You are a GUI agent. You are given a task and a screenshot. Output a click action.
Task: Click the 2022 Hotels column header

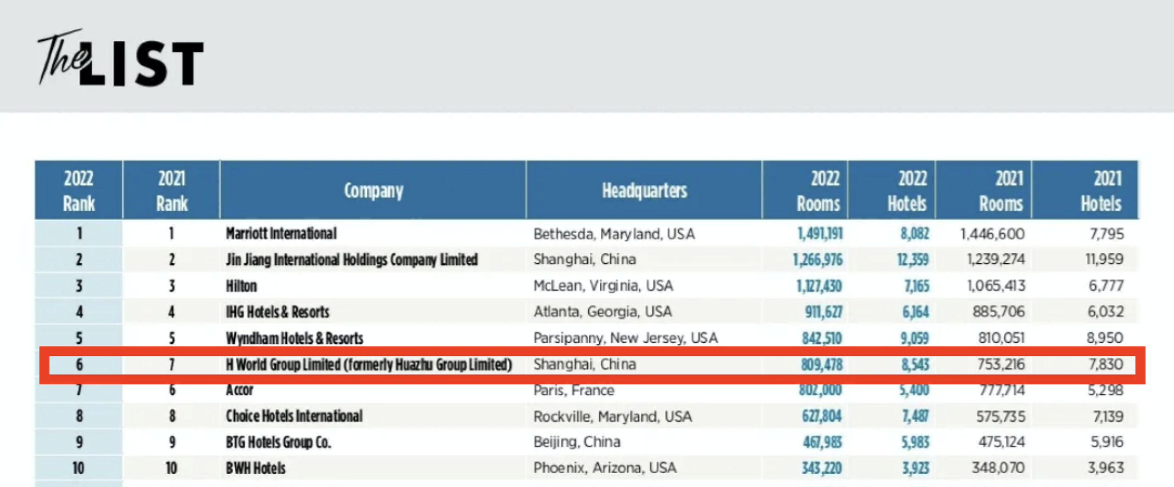[x=907, y=191]
